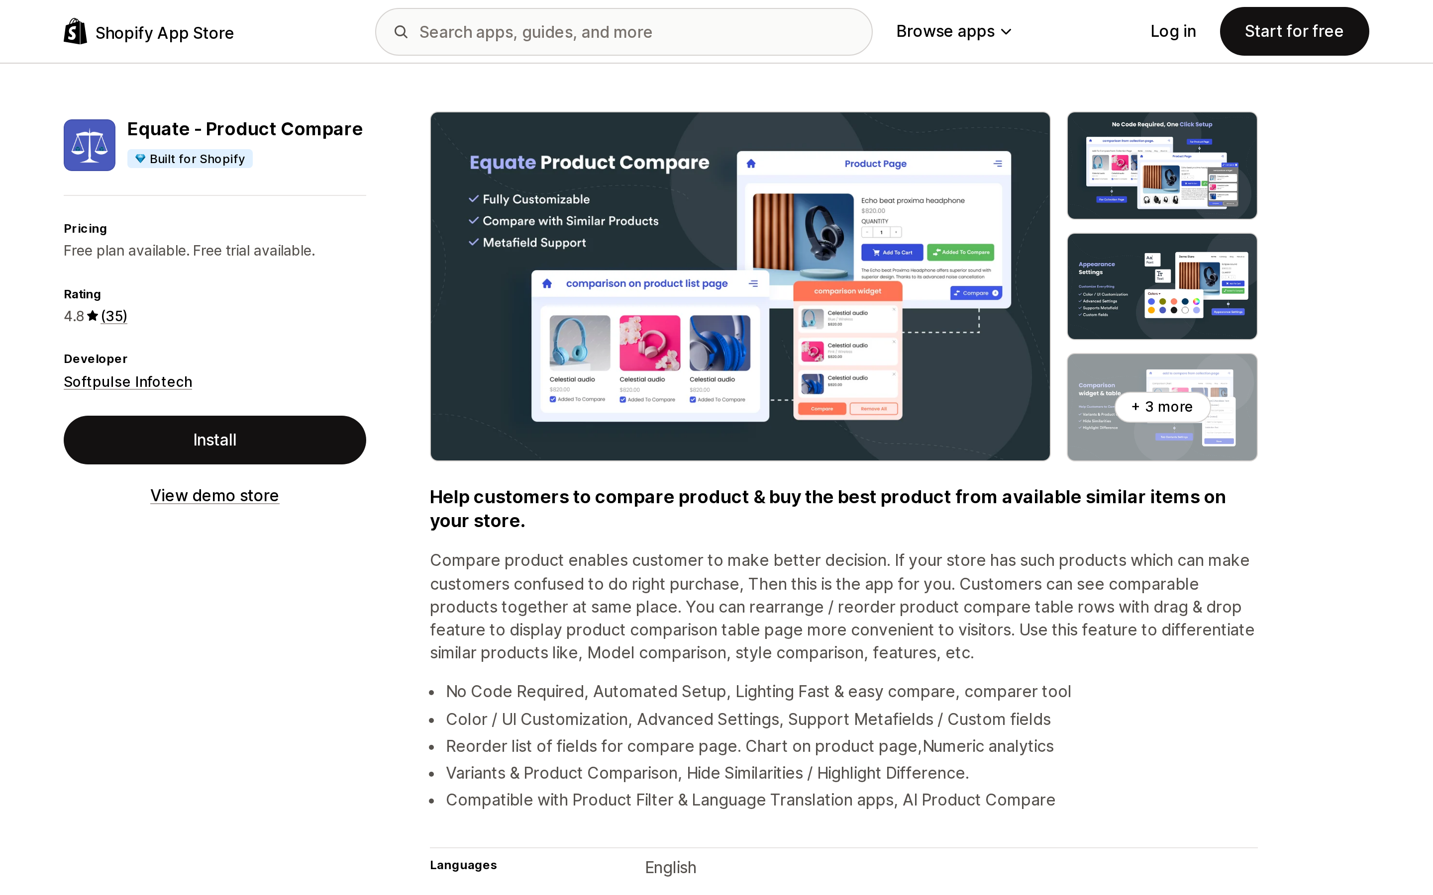Toggle third Added To Compare checkbox
Screen dimensions: 1433x895
click(693, 400)
